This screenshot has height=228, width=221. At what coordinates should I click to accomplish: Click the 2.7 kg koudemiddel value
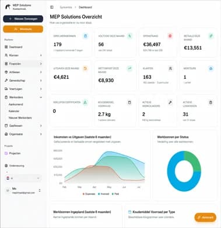tap(104, 114)
